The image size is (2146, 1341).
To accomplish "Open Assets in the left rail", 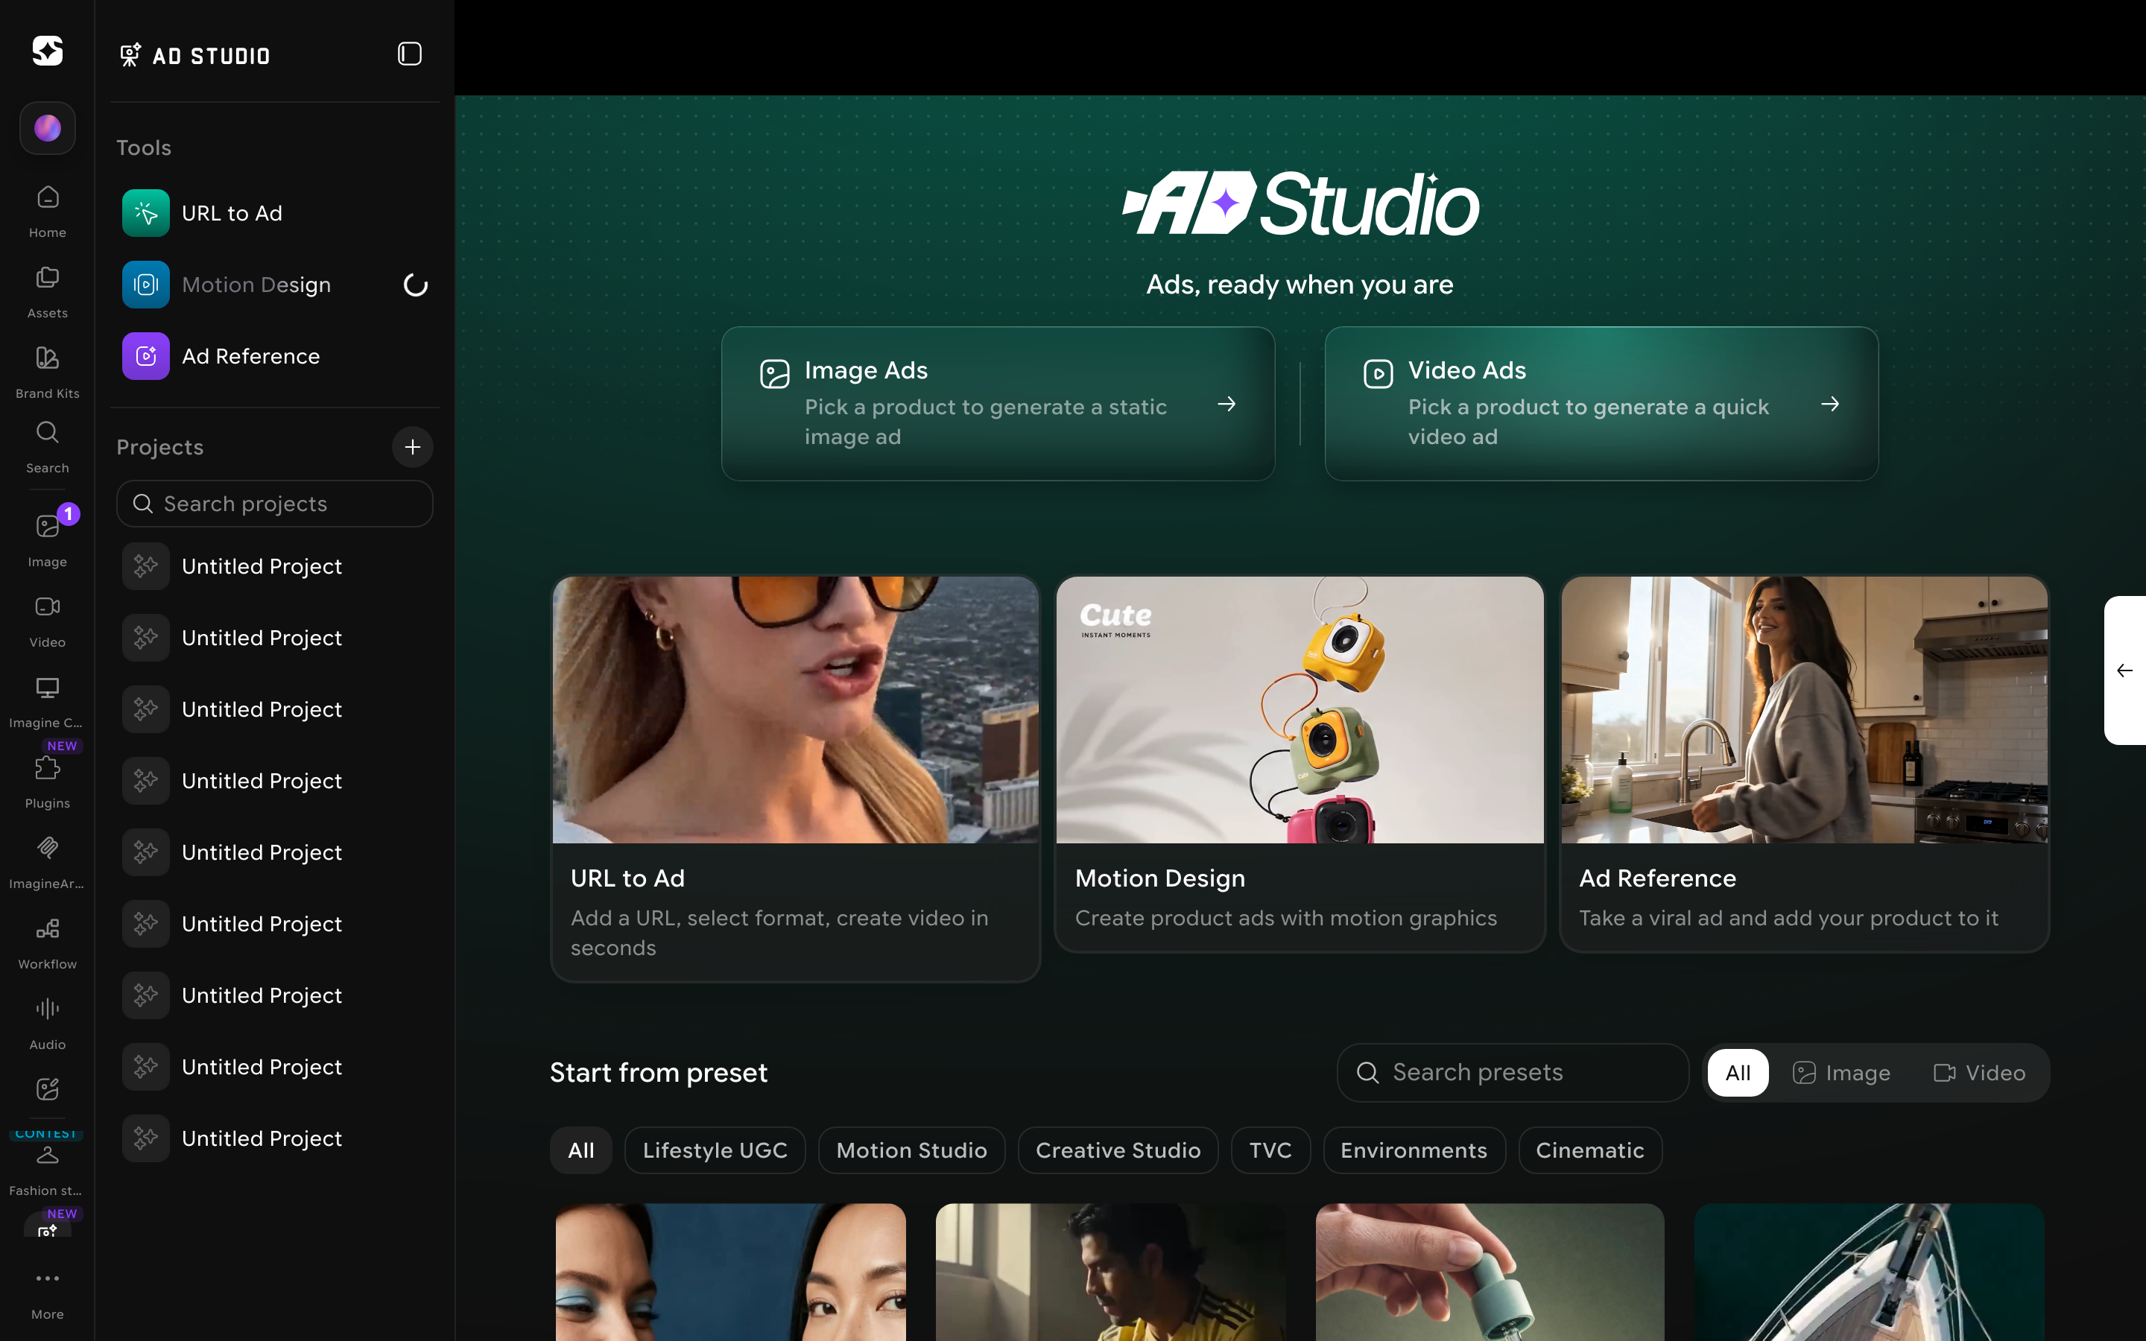I will pos(47,292).
